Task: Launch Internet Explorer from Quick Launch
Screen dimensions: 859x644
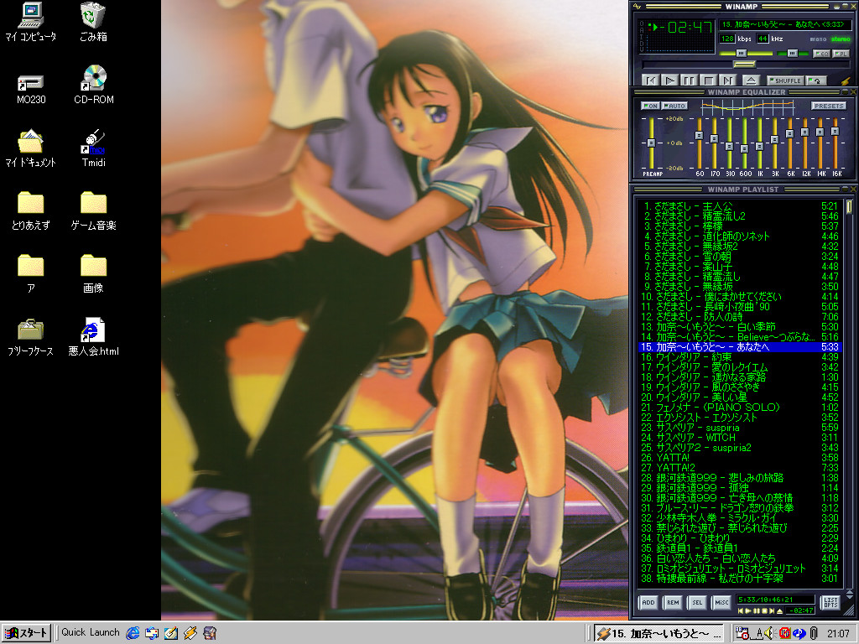Action: 133,633
